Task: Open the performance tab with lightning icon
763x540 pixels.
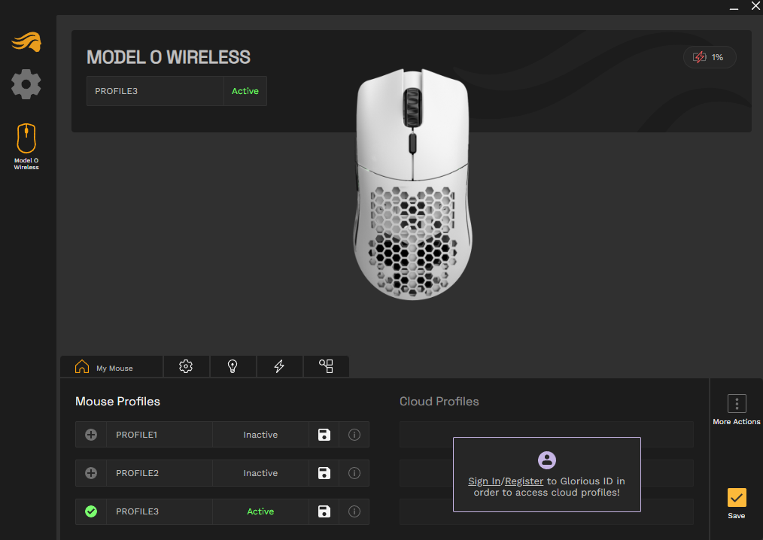Action: [x=279, y=366]
